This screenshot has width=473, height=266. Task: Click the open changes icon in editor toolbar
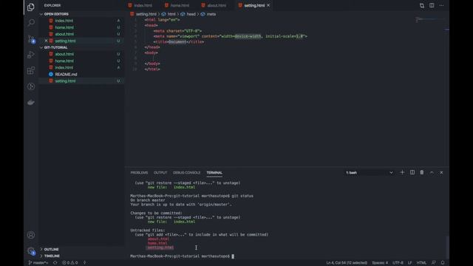click(x=422, y=5)
